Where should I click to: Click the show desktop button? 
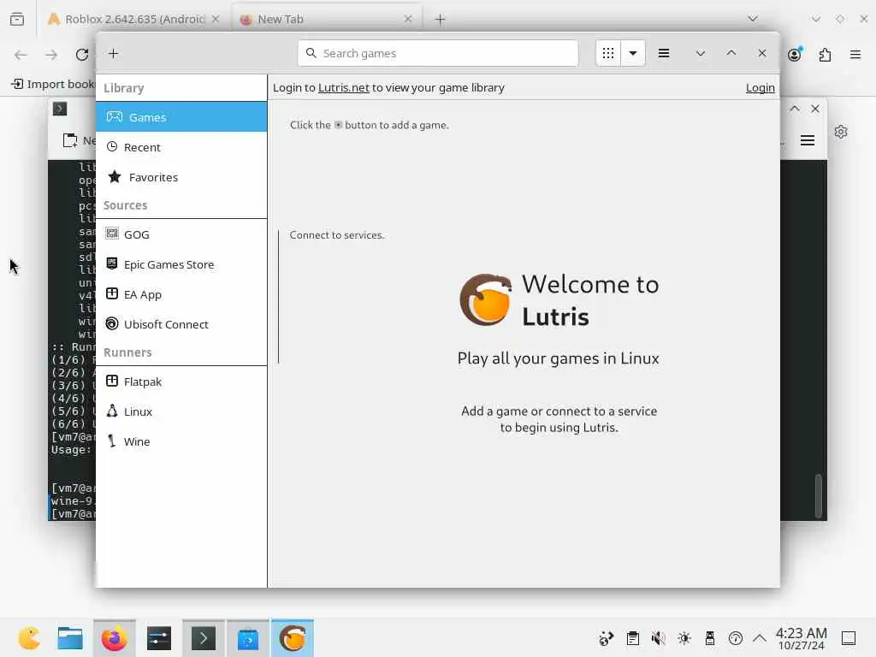(849, 638)
